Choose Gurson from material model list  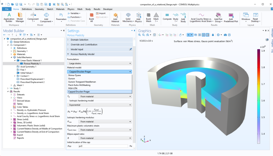[x=100, y=79]
